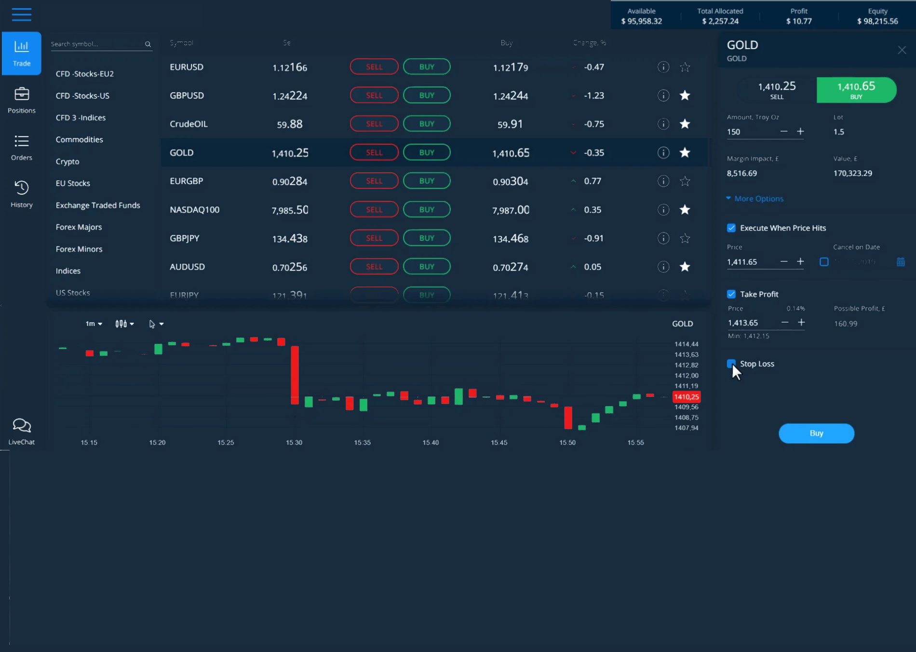Open the hamburger menu icon

click(22, 14)
